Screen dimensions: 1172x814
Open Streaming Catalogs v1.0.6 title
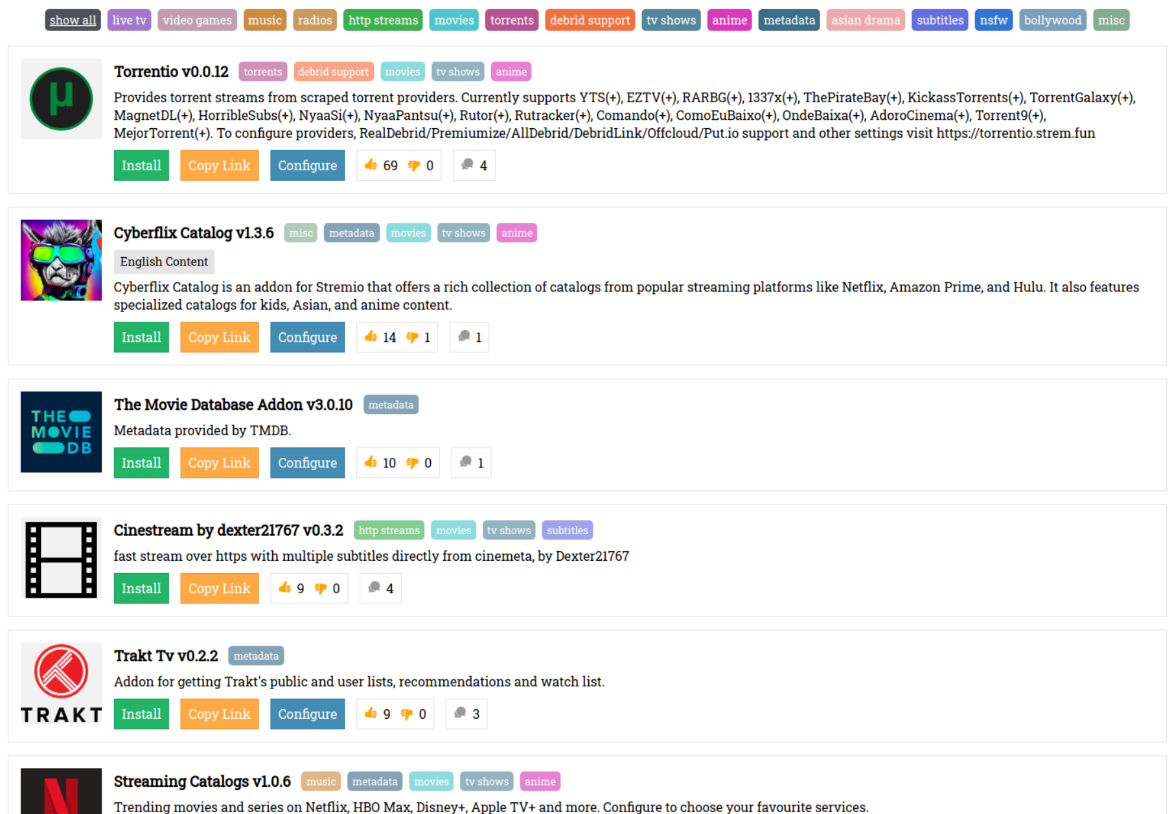202,782
